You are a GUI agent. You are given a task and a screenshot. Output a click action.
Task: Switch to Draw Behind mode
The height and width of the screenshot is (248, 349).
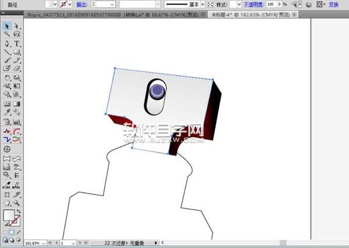12,240
